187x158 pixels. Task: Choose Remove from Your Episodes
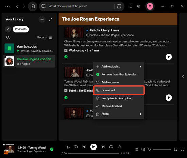pos(119,74)
